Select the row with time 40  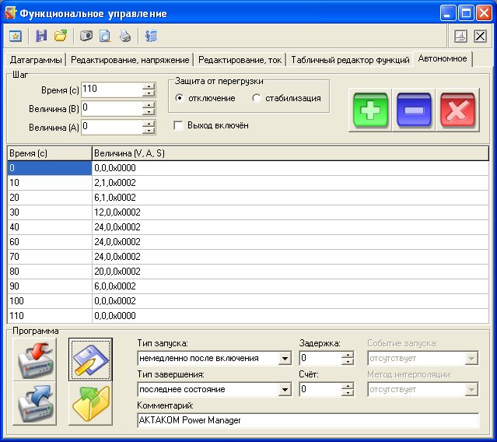click(248, 227)
